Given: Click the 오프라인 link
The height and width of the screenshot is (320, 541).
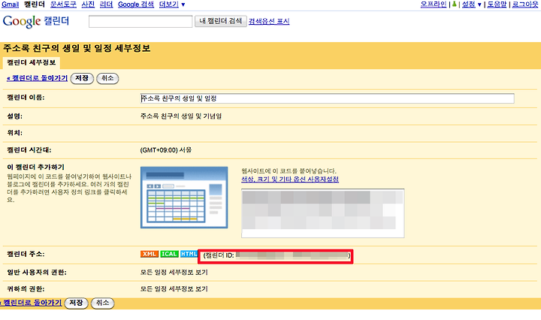Looking at the screenshot, I should coord(434,5).
